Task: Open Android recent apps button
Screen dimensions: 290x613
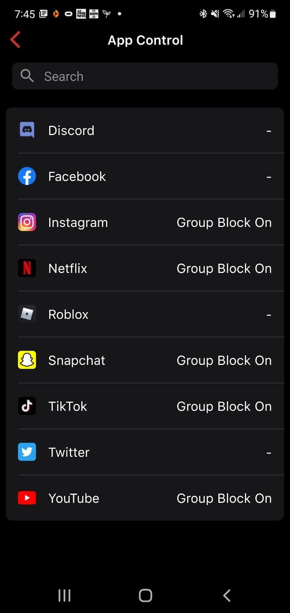Action: (64, 595)
